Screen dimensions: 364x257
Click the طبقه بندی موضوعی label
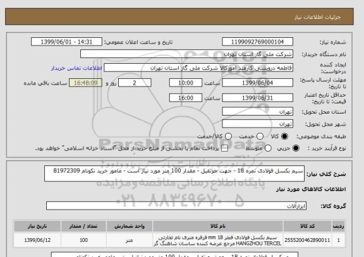coord(321,136)
